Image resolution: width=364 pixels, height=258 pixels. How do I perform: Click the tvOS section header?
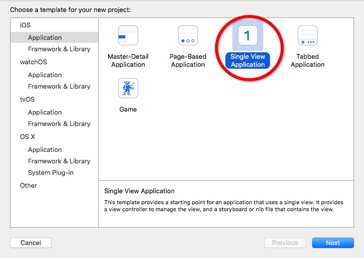click(27, 99)
